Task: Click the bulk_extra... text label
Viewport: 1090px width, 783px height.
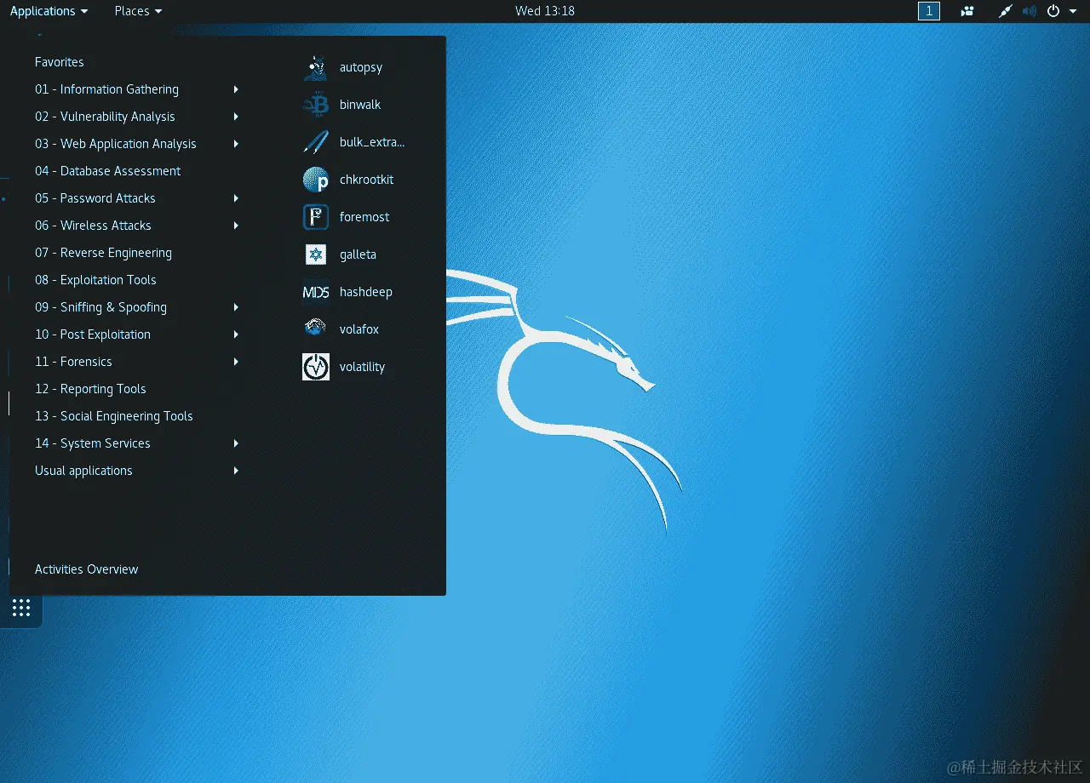Action: coord(372,142)
